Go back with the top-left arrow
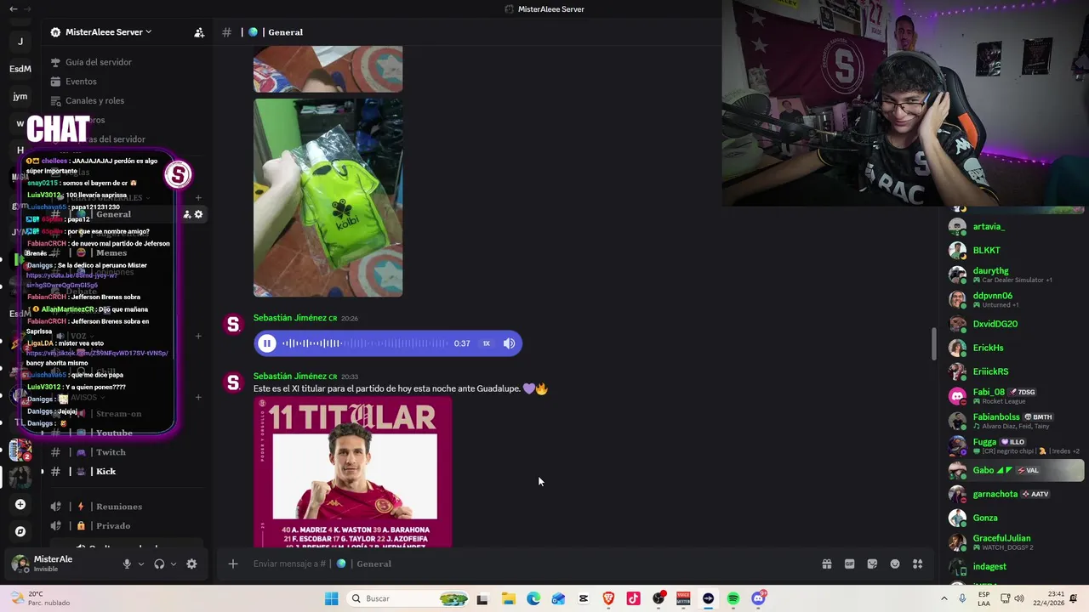1089x612 pixels. (x=14, y=8)
